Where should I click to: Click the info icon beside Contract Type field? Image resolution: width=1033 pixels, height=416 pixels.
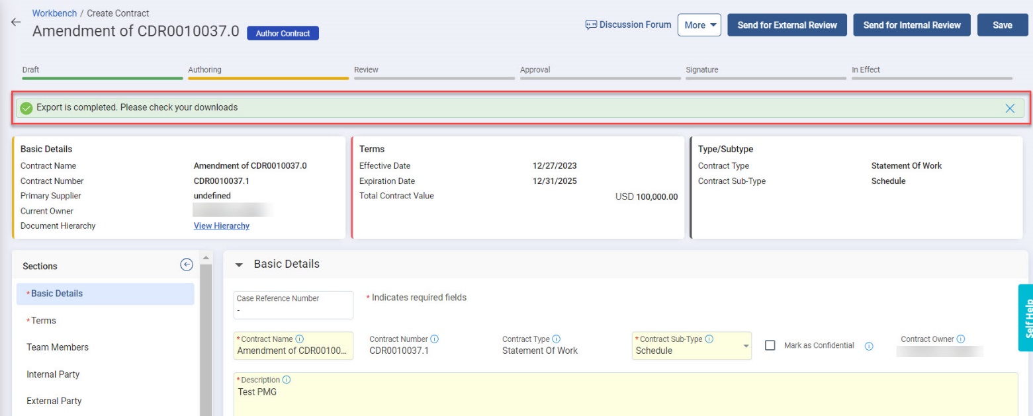[557, 339]
